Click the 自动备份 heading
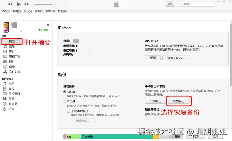 point(69,86)
